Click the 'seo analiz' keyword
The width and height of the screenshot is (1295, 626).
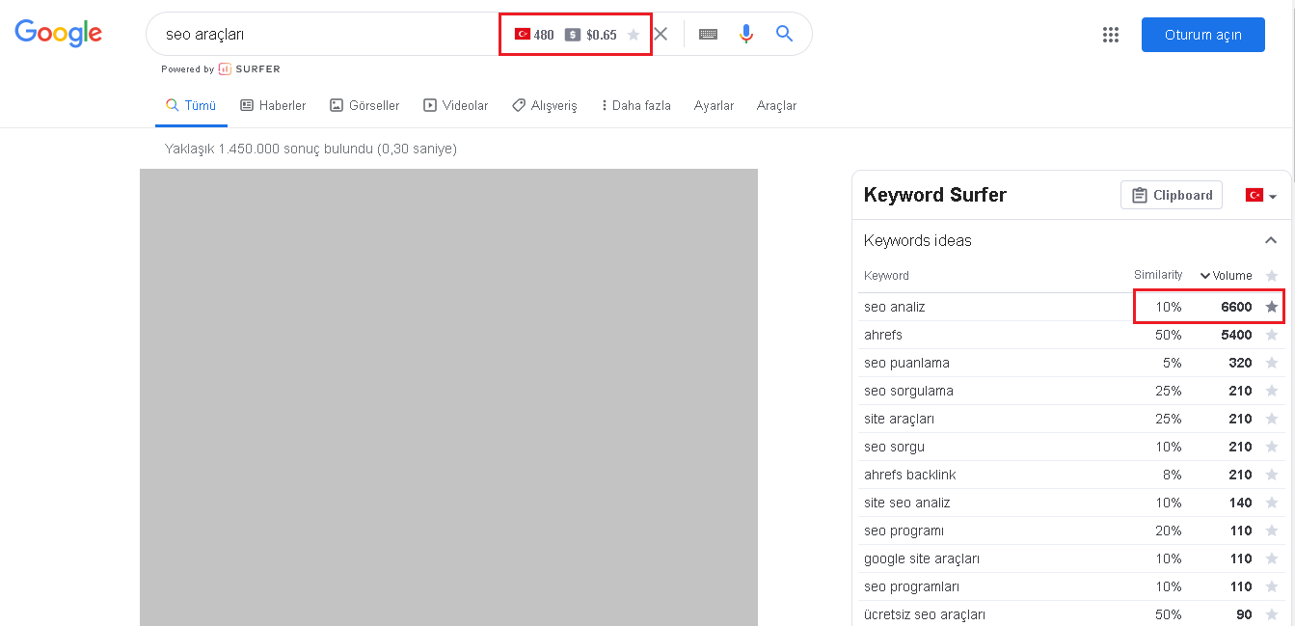(895, 307)
